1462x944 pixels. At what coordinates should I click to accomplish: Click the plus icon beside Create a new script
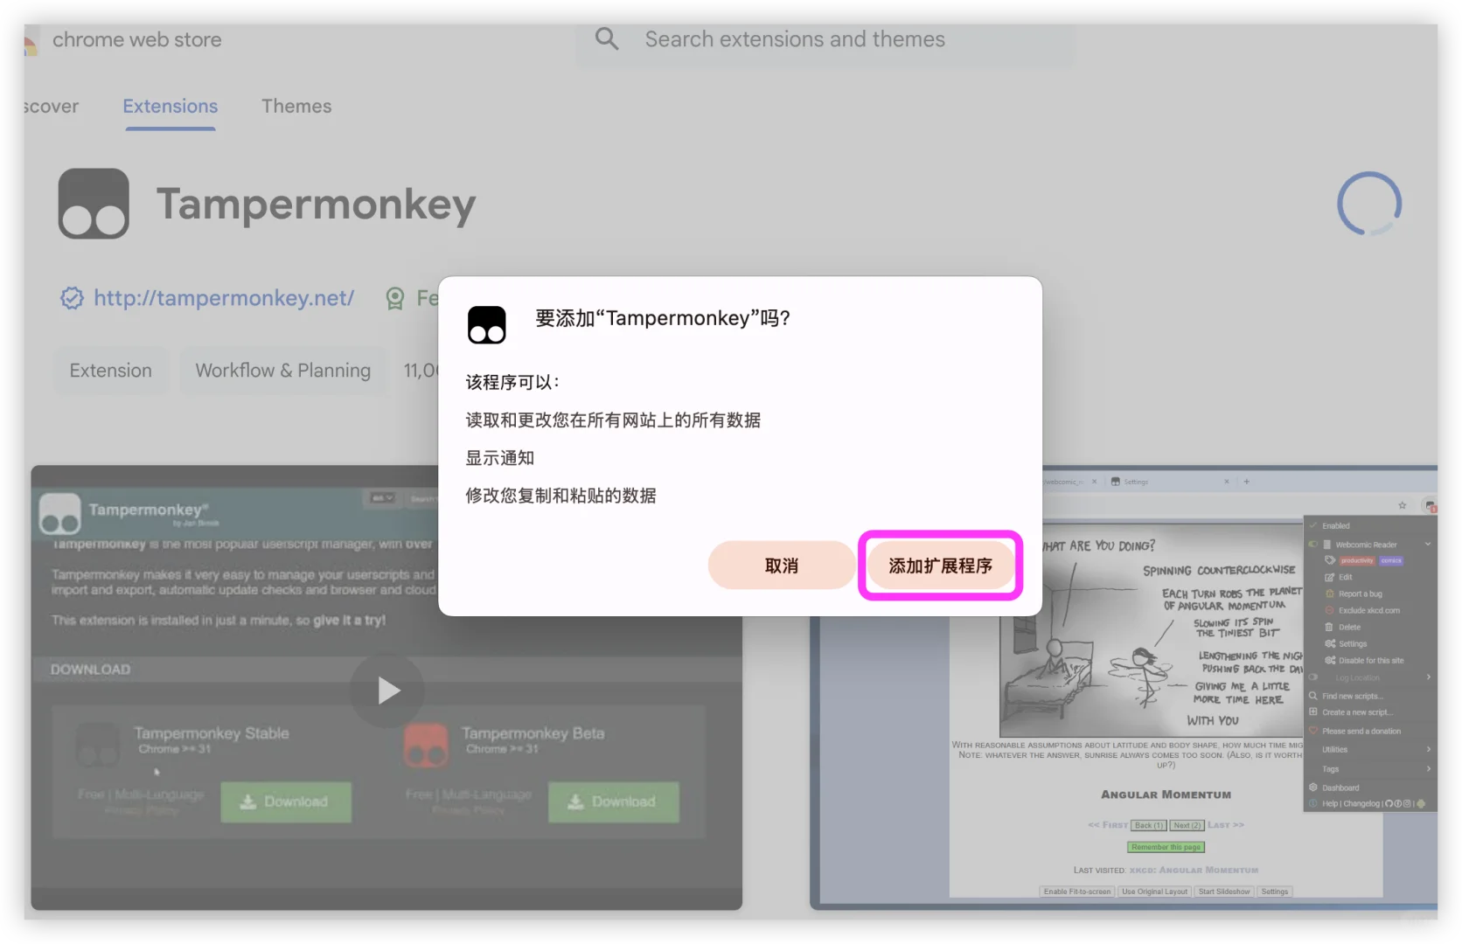click(x=1313, y=711)
